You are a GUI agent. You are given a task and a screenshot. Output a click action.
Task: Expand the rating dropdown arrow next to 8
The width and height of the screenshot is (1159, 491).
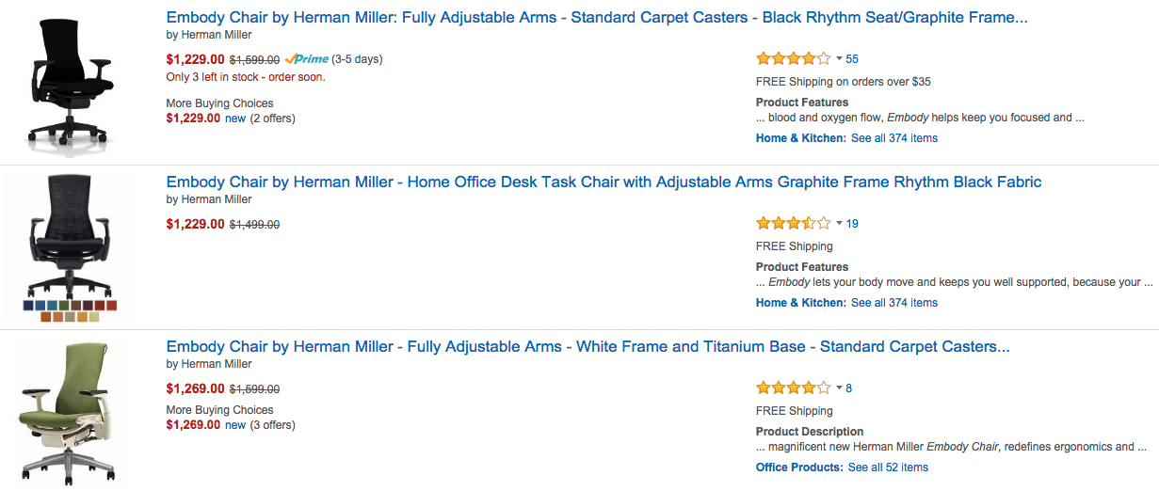(x=839, y=388)
